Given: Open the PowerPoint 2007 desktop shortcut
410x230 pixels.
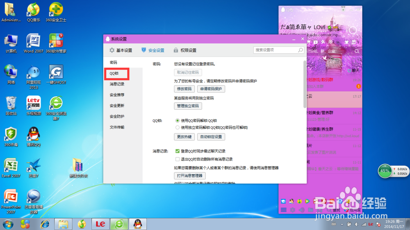Looking at the screenshot, I should tap(11, 201).
